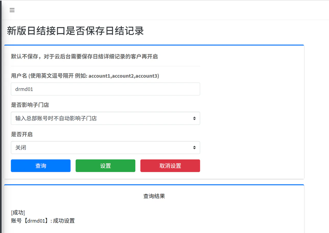Click the 查询结果 heading

click(154, 196)
